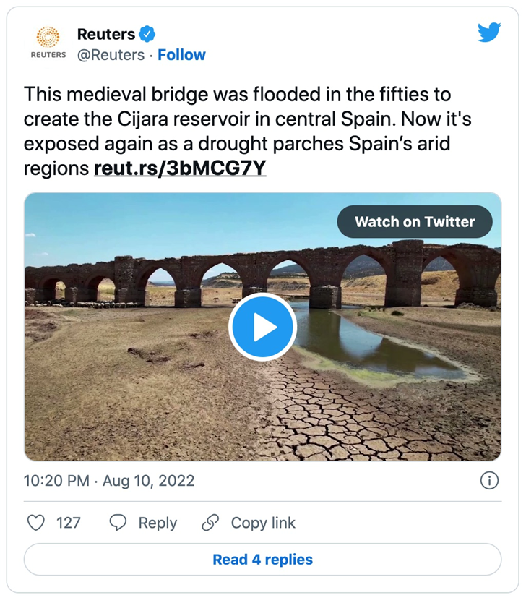Open the @Reuters handle link
Image resolution: width=526 pixels, height=603 pixels.
click(x=111, y=55)
